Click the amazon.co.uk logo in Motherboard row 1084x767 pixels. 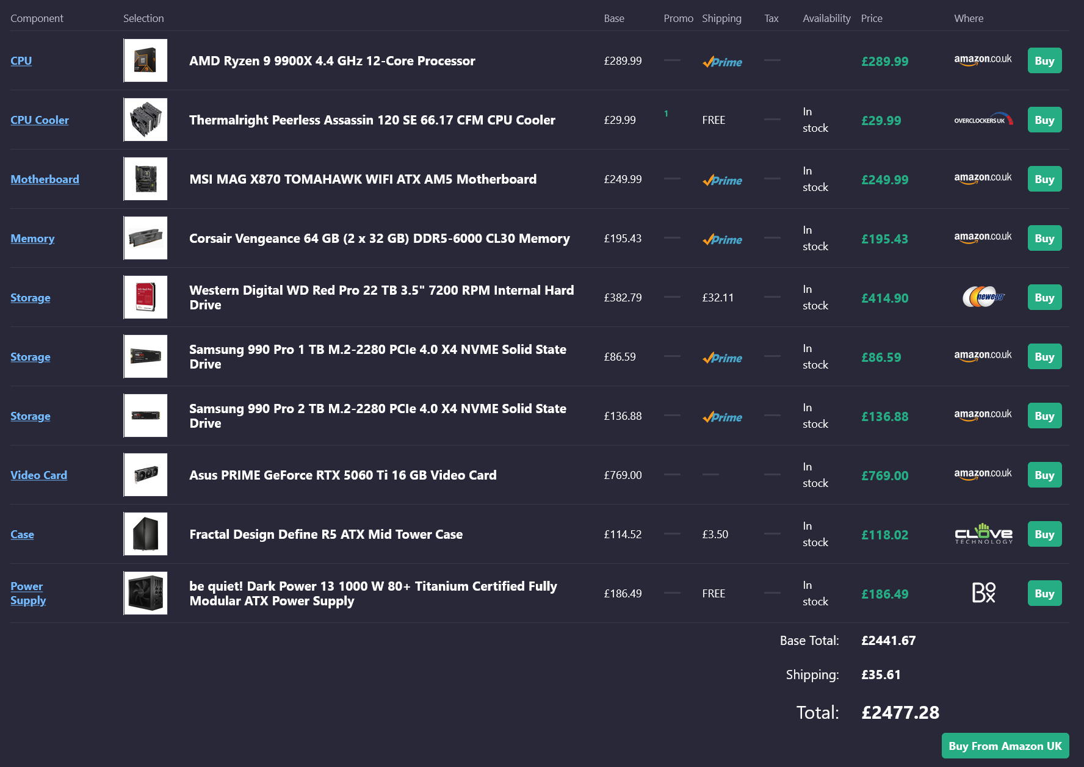983,178
